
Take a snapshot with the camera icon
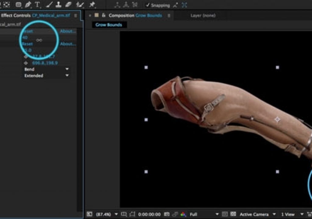tap(167, 214)
